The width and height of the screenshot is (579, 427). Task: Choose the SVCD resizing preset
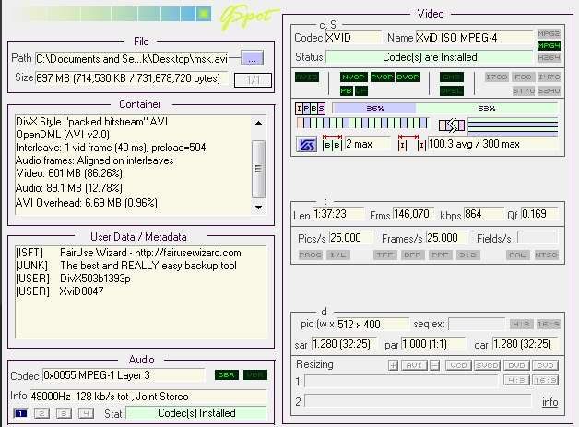point(487,365)
